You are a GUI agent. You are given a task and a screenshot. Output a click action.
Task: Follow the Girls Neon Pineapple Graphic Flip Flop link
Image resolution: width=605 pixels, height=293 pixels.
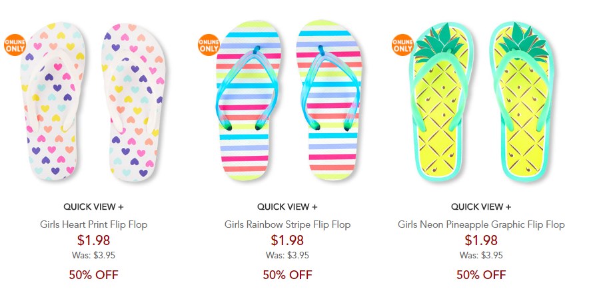click(x=481, y=224)
